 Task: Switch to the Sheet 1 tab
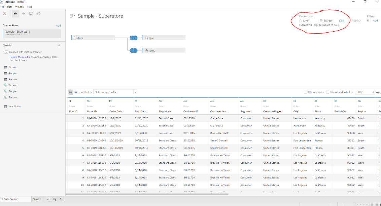tap(37, 199)
